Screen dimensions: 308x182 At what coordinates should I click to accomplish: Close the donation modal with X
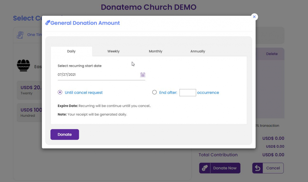(254, 17)
